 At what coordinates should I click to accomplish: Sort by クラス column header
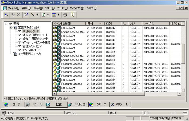[135, 24]
